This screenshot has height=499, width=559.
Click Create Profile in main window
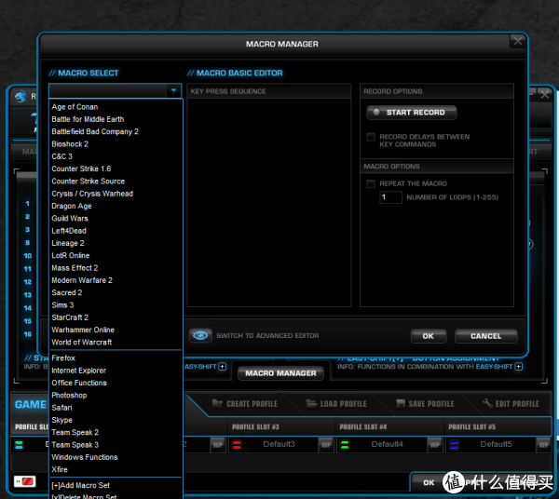coord(244,403)
